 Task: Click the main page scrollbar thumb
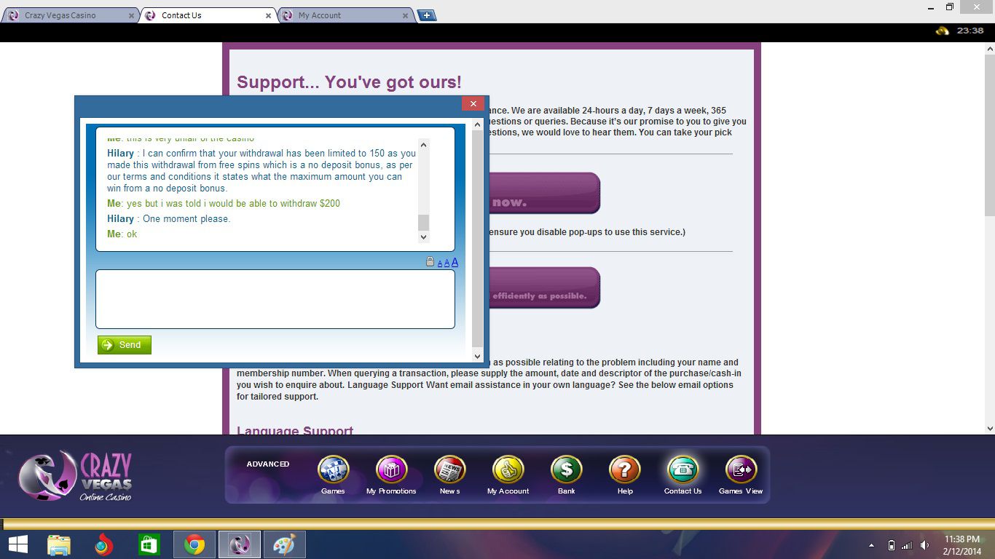(x=989, y=135)
